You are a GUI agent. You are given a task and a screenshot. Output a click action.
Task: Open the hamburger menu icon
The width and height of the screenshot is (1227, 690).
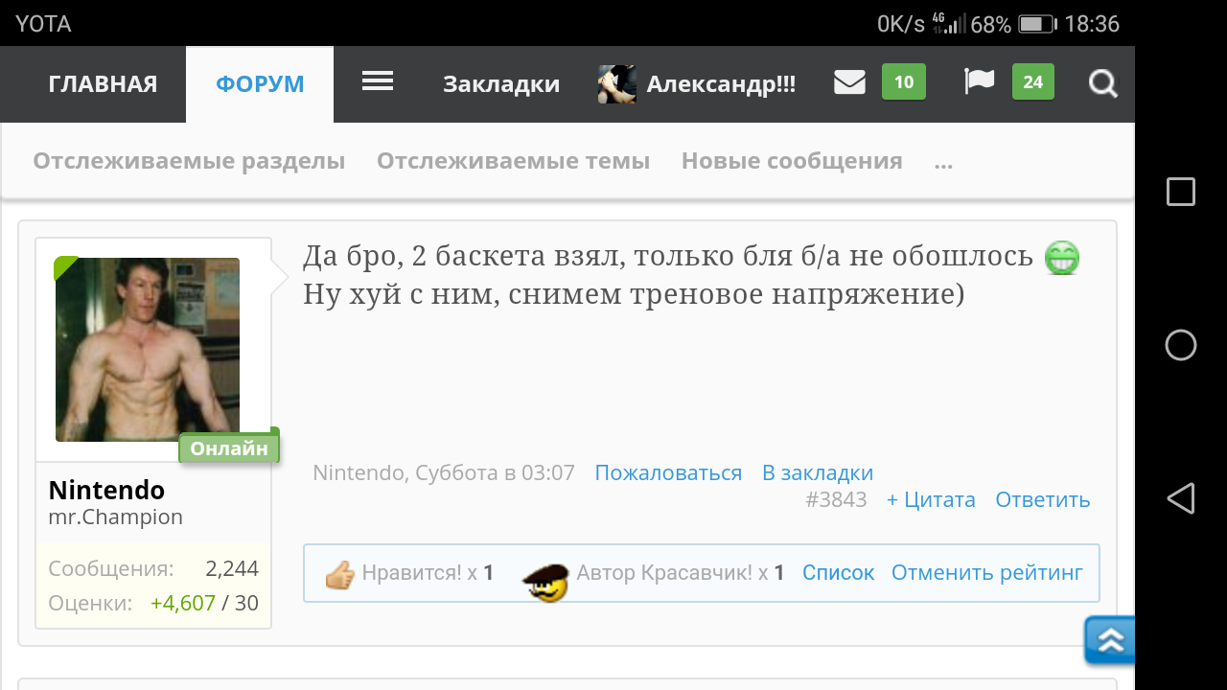point(377,82)
